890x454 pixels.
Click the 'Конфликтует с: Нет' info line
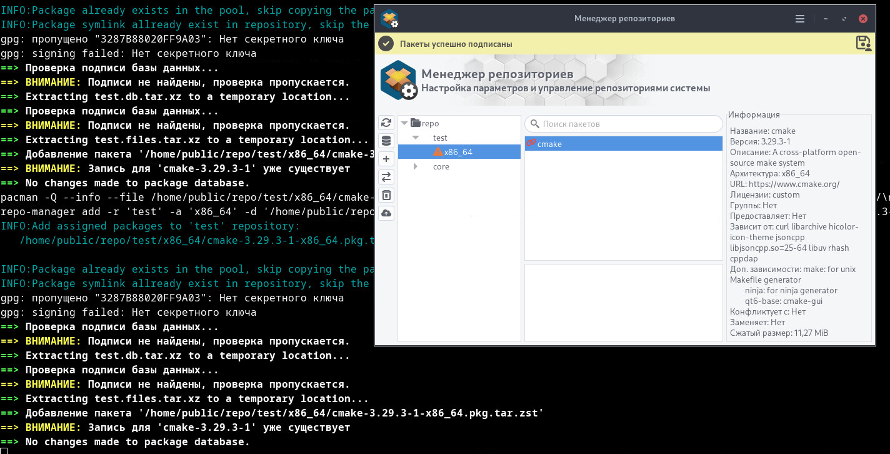[x=768, y=311]
